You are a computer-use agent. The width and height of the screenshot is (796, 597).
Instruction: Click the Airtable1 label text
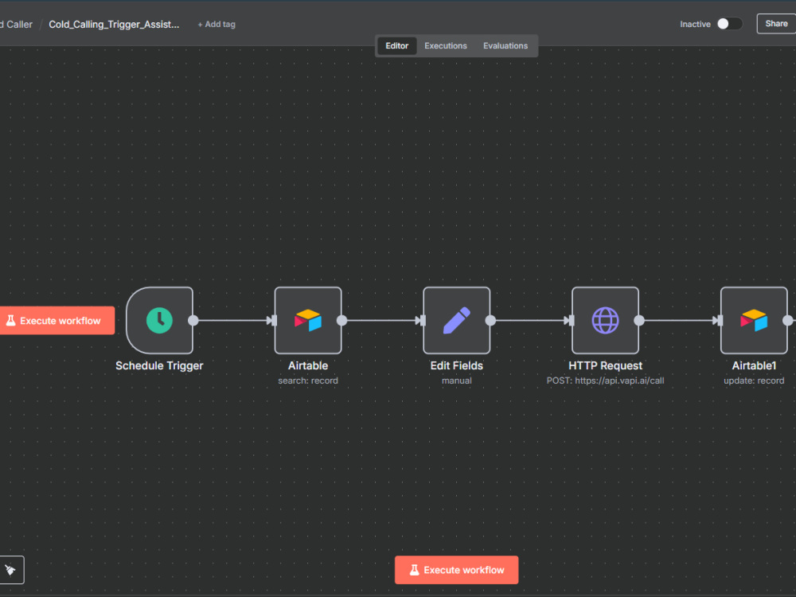pyautogui.click(x=754, y=365)
